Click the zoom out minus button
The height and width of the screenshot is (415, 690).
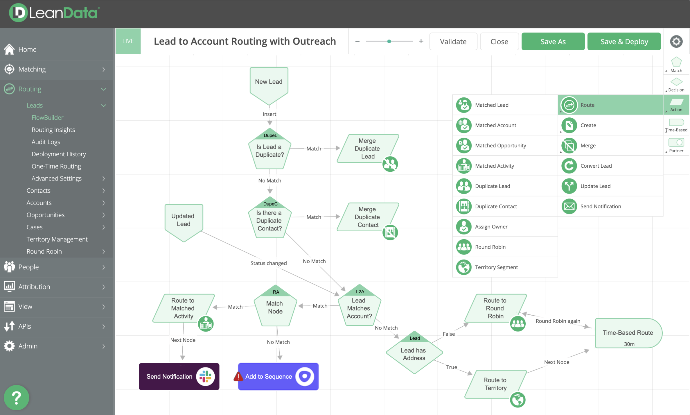tap(357, 42)
